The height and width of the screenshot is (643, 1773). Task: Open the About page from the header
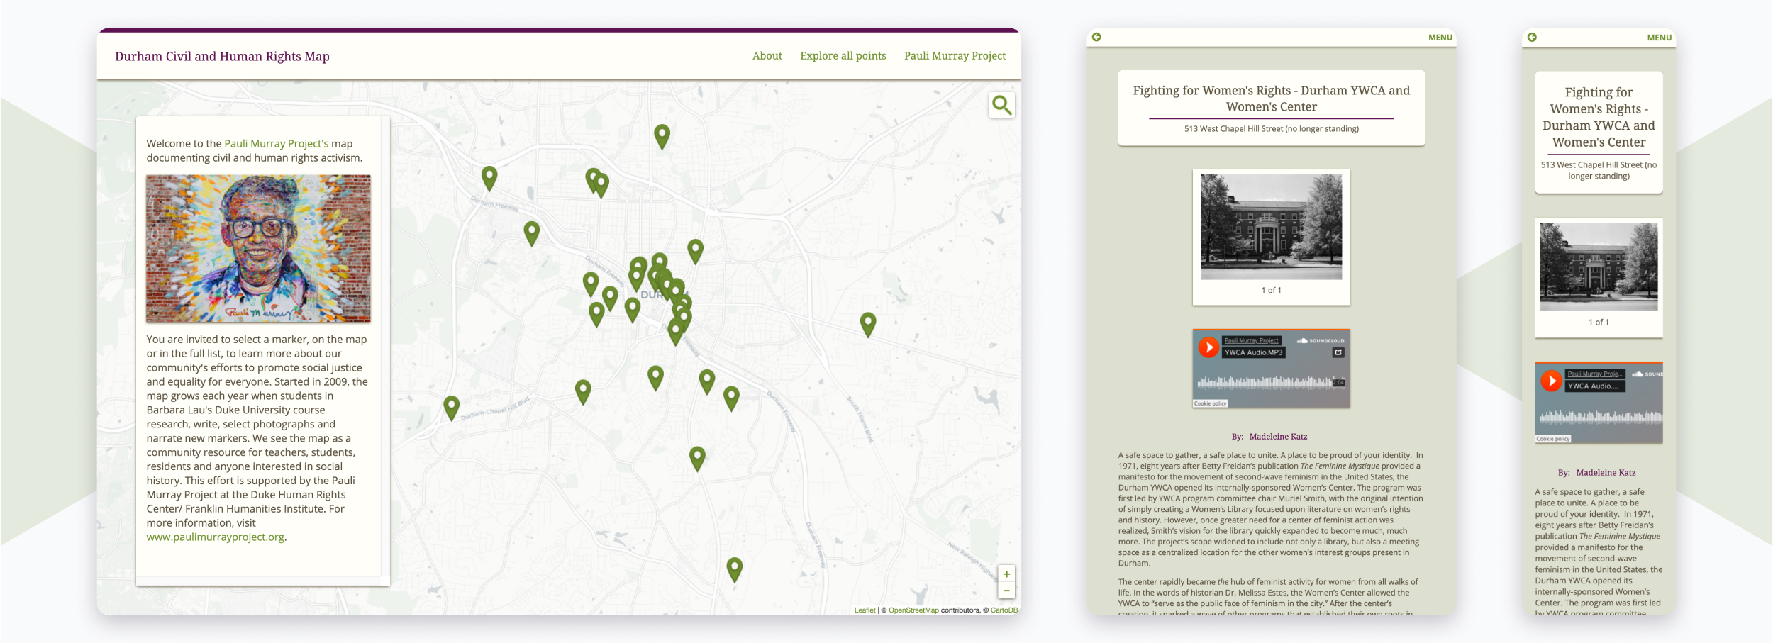coord(767,55)
